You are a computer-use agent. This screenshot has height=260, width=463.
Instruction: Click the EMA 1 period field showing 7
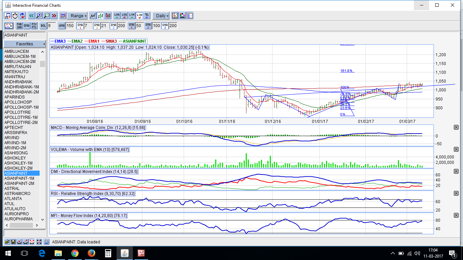[x=88, y=26]
